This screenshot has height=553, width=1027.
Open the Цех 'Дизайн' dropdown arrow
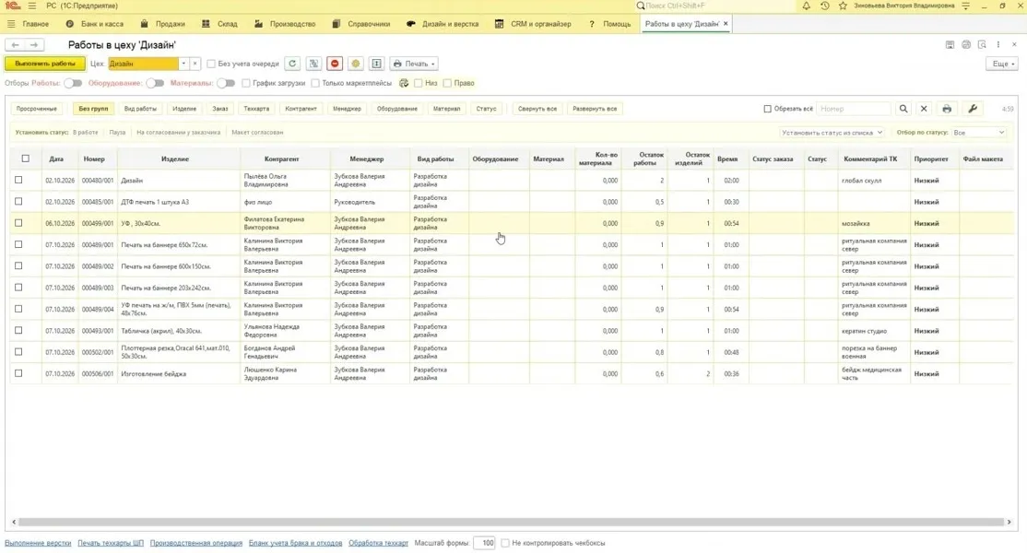183,64
